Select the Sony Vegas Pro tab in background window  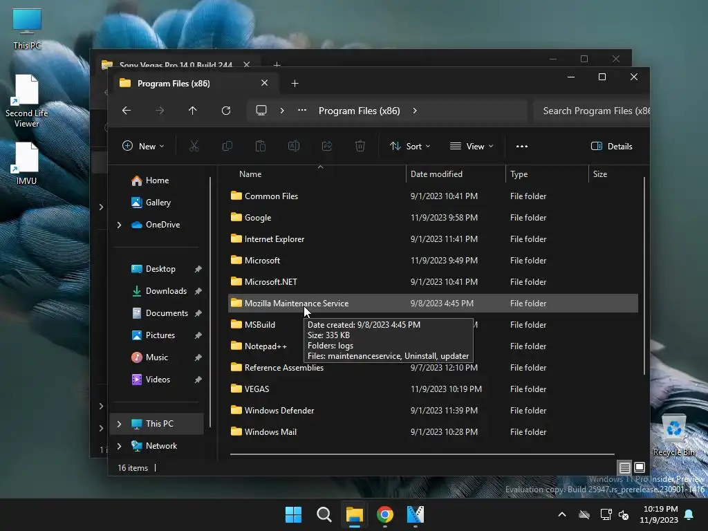point(176,64)
